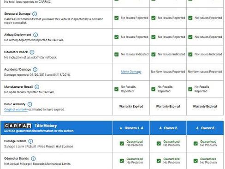Click the Basic Warranty row title

[x=15, y=104]
